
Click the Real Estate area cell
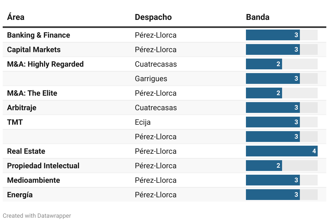point(26,151)
